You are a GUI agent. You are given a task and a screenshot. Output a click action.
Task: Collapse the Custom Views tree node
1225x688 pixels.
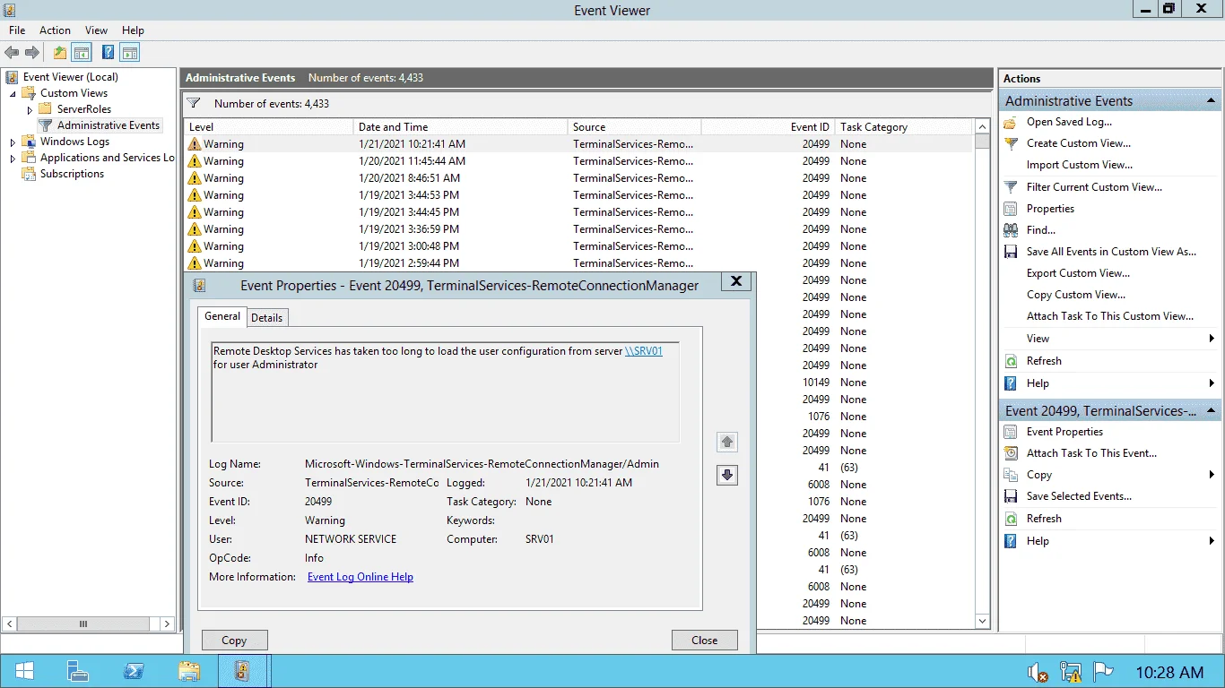[x=13, y=93]
